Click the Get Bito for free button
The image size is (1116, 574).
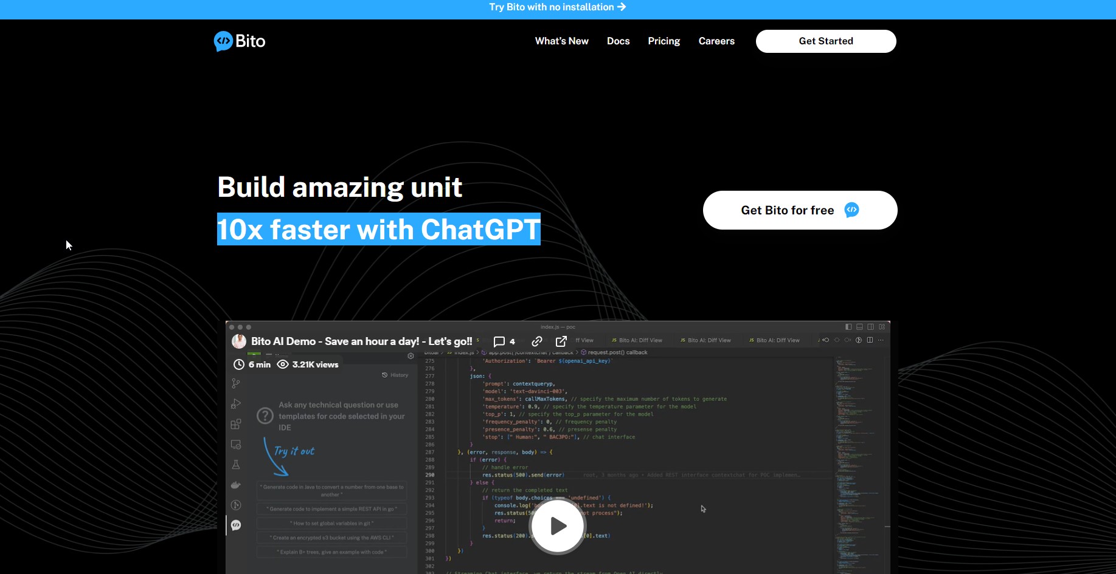tap(800, 210)
